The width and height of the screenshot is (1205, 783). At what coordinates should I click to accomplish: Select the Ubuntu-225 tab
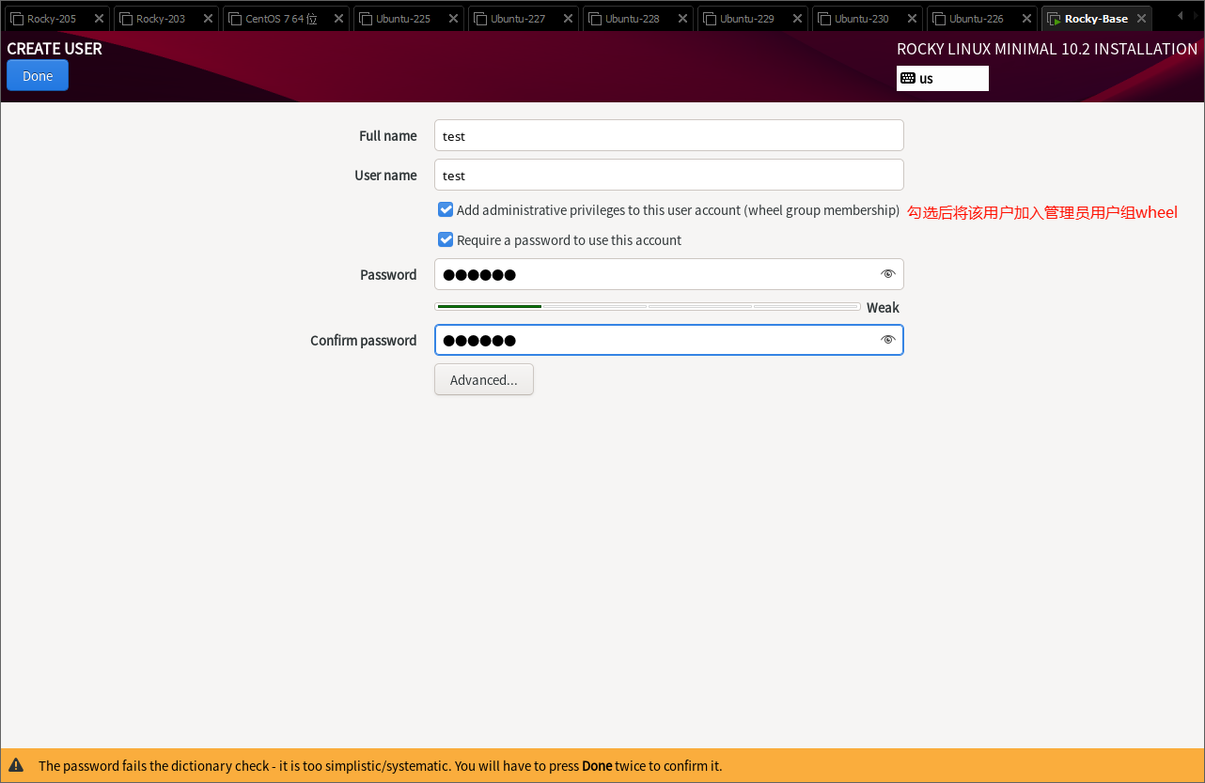pyautogui.click(x=408, y=19)
